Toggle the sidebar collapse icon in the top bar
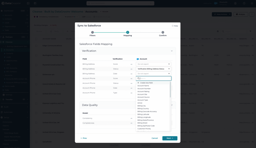 pyautogui.click(x=28, y=3)
